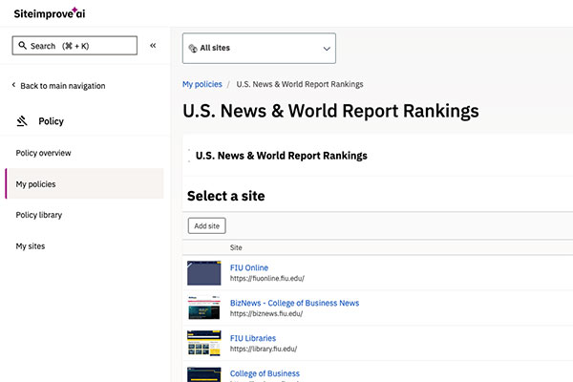573x382 pixels.
Task: Open the FIU Libraries thumbnail
Action: (204, 343)
